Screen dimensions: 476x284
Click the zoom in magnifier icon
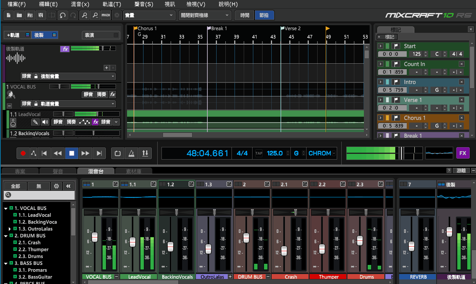(85, 15)
